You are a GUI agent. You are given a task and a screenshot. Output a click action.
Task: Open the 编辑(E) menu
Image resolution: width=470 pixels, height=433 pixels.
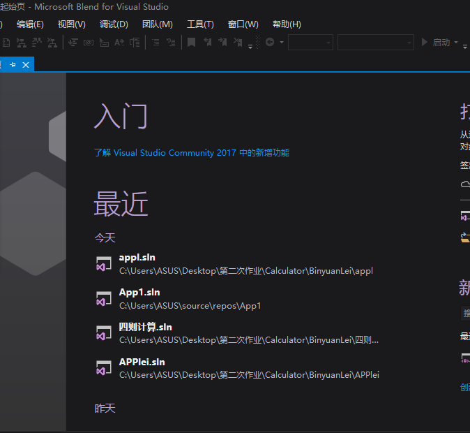click(x=30, y=24)
